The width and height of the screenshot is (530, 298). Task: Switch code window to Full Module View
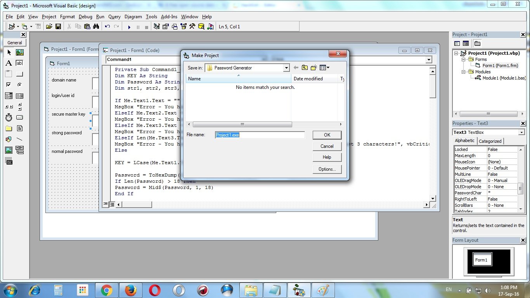click(112, 204)
